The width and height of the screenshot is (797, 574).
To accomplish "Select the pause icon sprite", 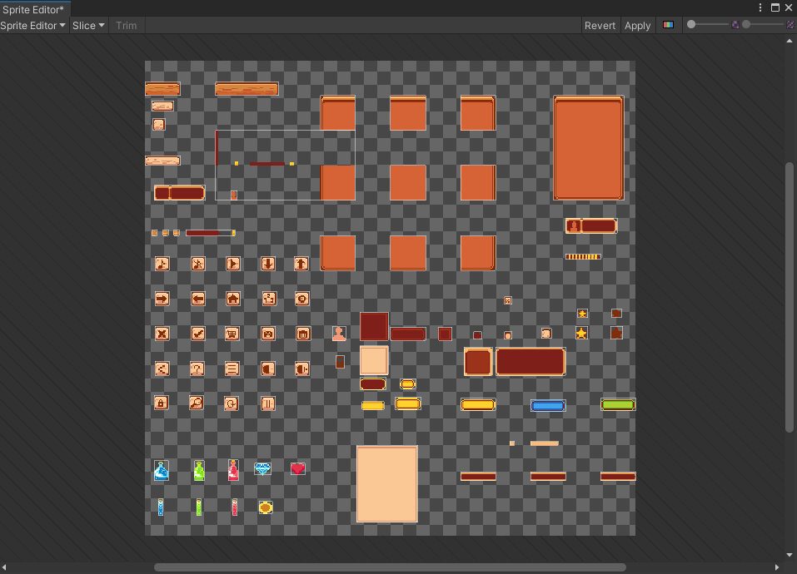I will click(x=268, y=403).
